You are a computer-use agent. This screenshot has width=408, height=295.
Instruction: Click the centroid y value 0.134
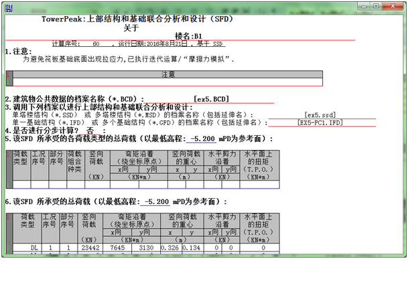click(192, 248)
